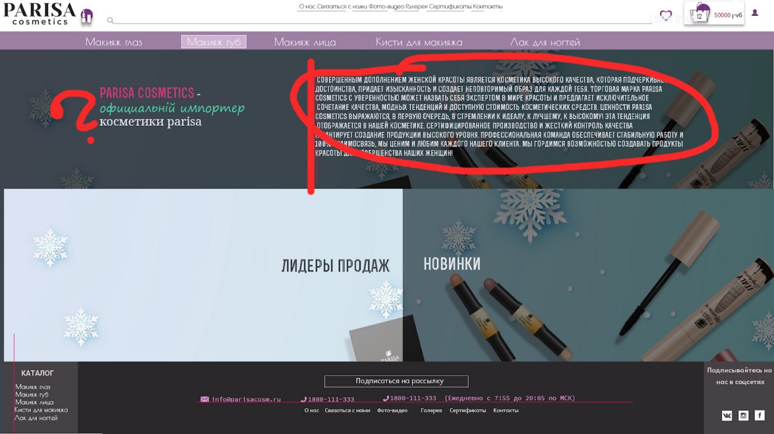Viewport: 774px width, 434px height.
Task: Open the Кисти для макияжа navigation tab
Action: coord(419,42)
